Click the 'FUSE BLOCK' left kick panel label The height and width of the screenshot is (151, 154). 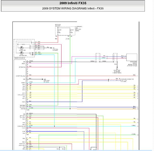point(79,28)
